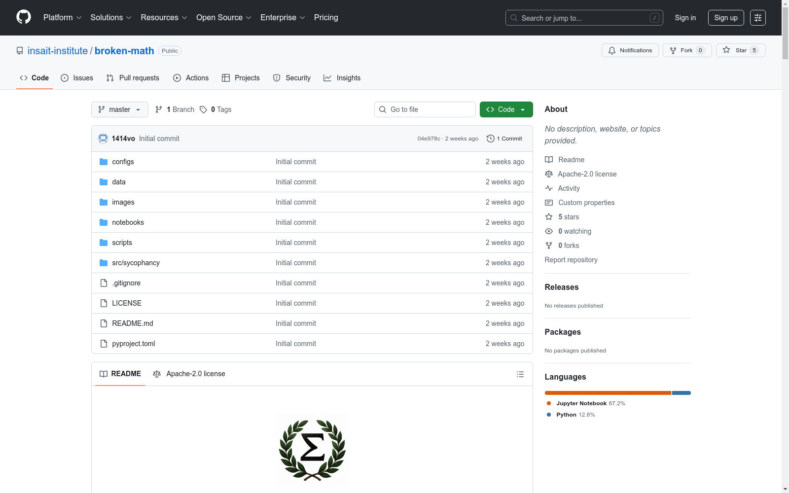Screen dimensions: 789x493
Task: Open the scripts folder icon
Action: 104,243
